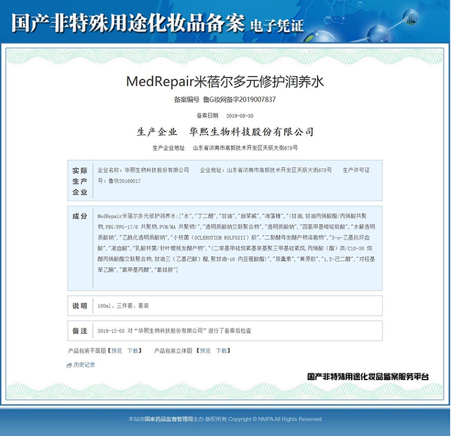Screen dimensions: 451x436
Task: Click the 备注 remark dated 2019-12-05
Action: [174, 331]
